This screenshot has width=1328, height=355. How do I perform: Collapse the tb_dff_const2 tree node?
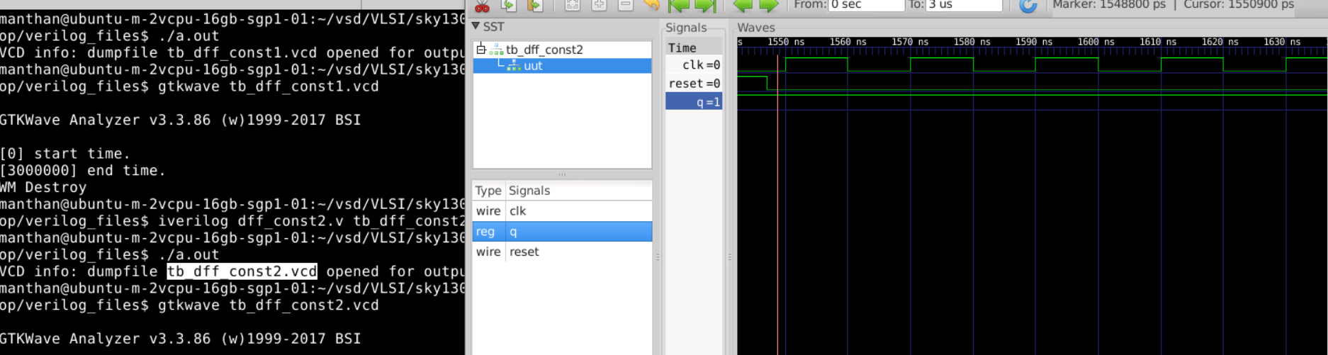point(481,49)
